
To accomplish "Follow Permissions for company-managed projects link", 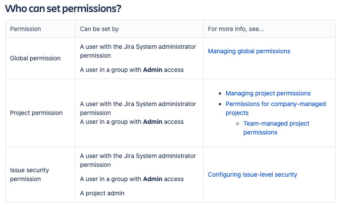I will [275, 104].
